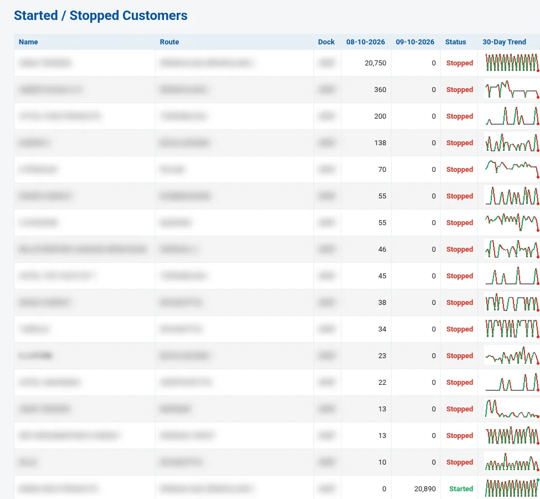Open the trend sparkline in the 20,750 row
Screen dimensions: 540x499
tap(512, 63)
